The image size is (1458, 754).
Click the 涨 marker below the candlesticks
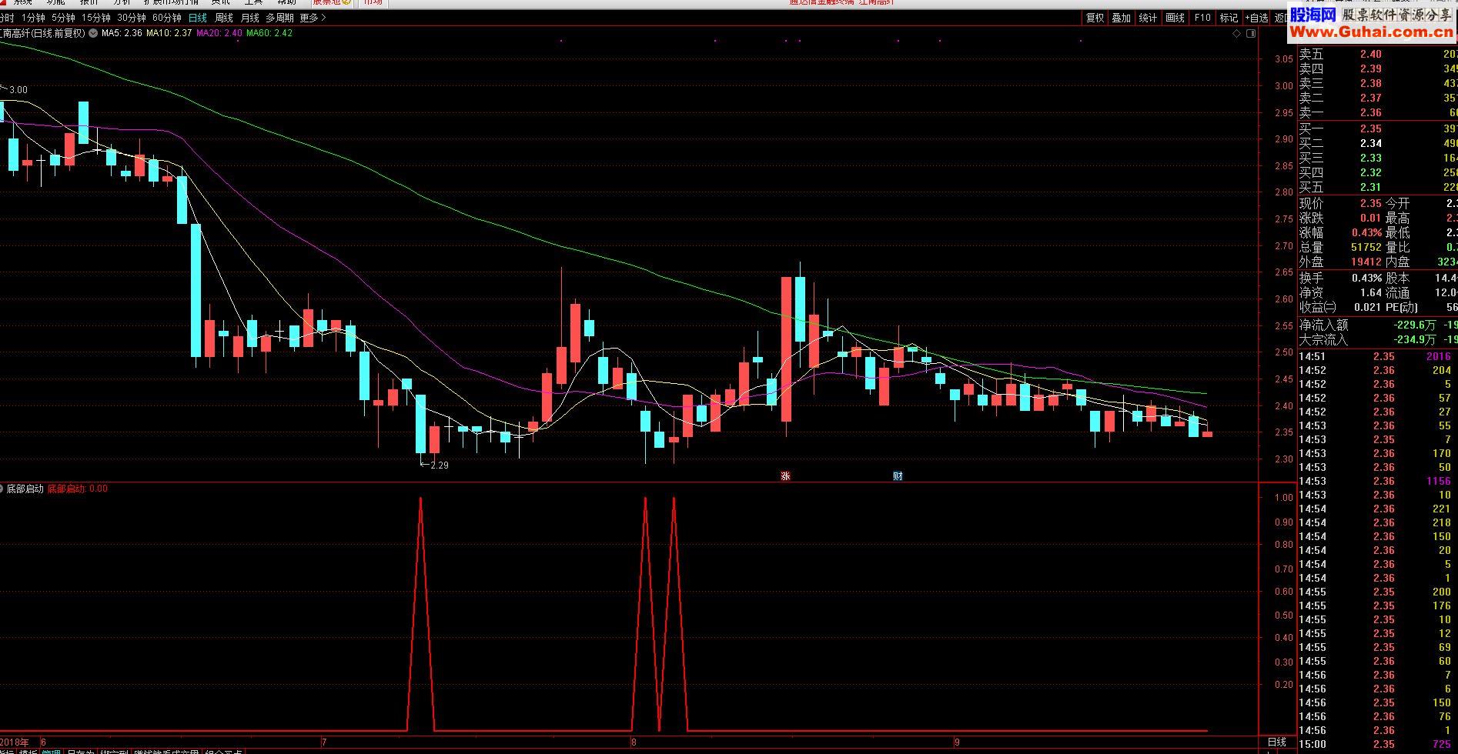pyautogui.click(x=786, y=475)
